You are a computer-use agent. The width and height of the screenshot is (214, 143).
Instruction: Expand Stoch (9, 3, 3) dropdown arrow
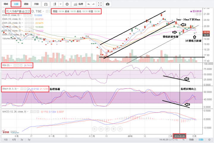tap(18, 89)
